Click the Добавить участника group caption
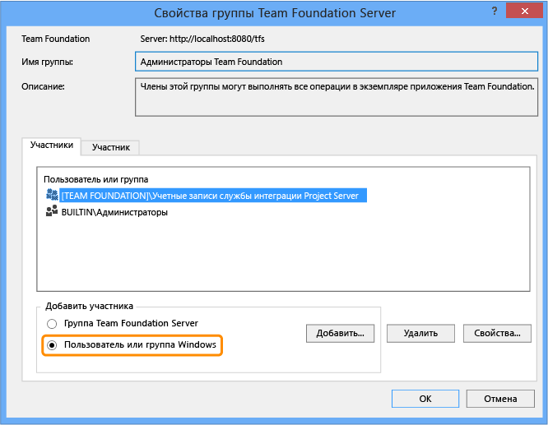The image size is (548, 425). [89, 307]
